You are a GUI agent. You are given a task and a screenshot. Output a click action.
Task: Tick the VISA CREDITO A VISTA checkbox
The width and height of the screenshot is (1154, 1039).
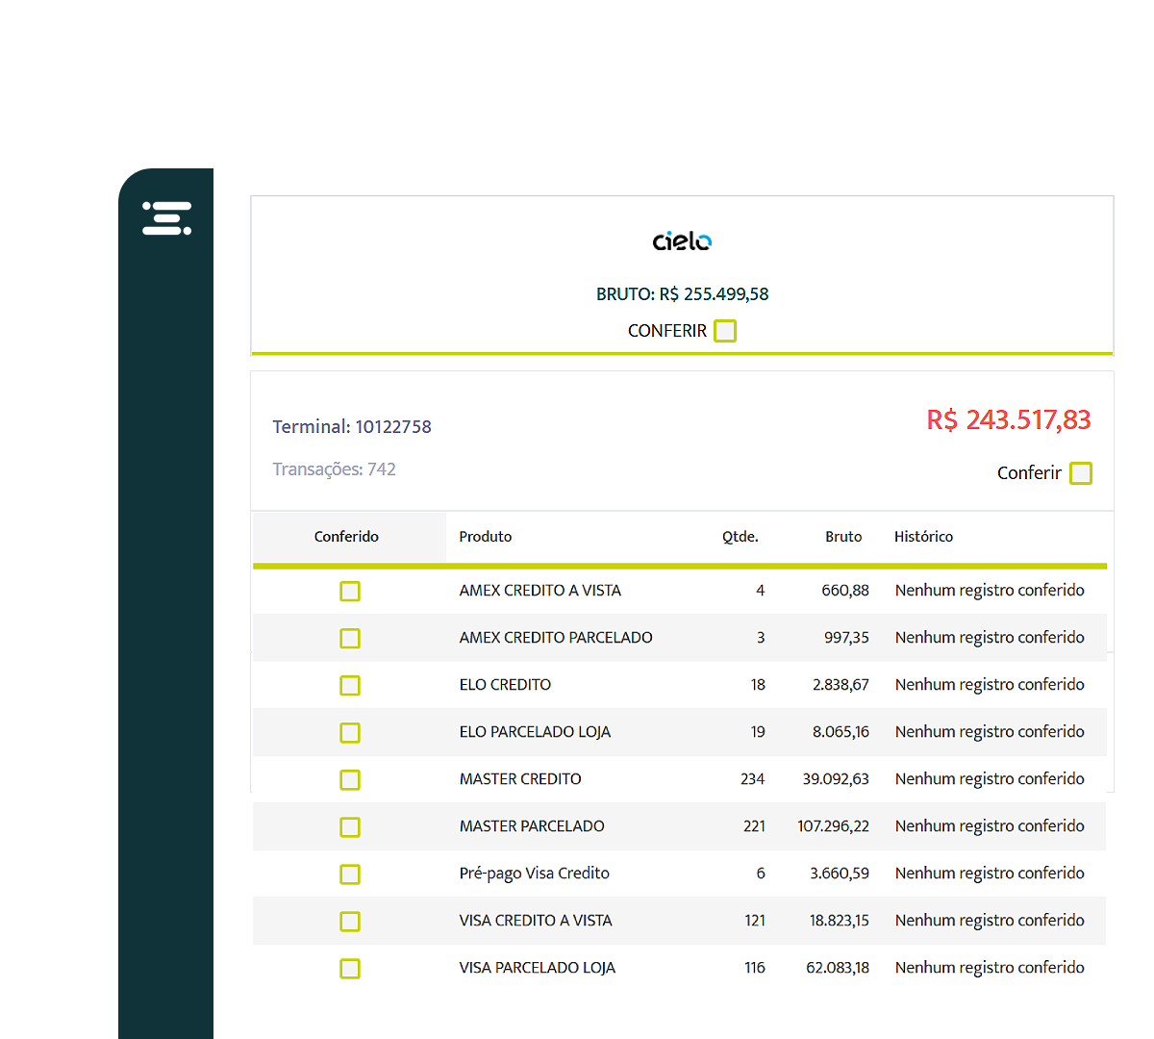point(350,921)
